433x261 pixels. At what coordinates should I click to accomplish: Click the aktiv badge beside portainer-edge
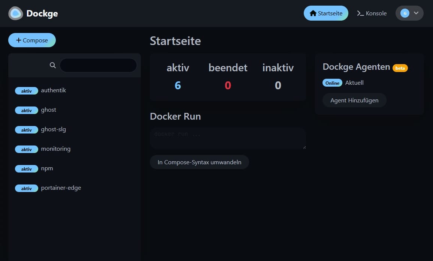(x=26, y=188)
